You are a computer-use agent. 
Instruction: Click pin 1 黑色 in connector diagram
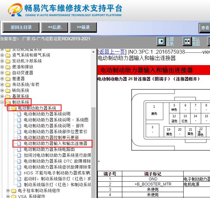pos(155,111)
